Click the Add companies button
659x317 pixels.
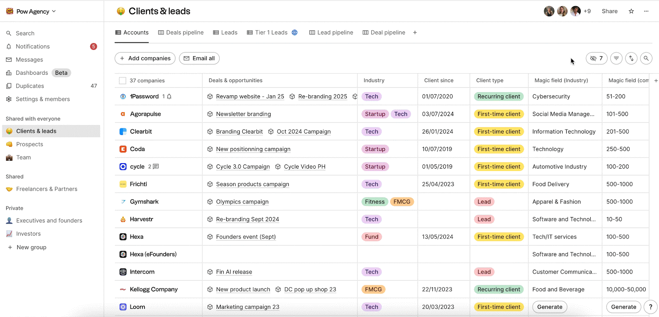pos(145,58)
